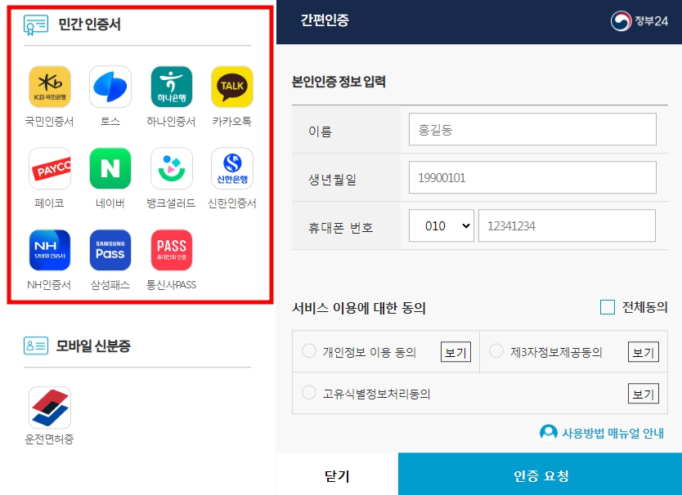Click 보기 for 개인정보 이용 동의
The width and height of the screenshot is (682, 495).
click(x=455, y=352)
